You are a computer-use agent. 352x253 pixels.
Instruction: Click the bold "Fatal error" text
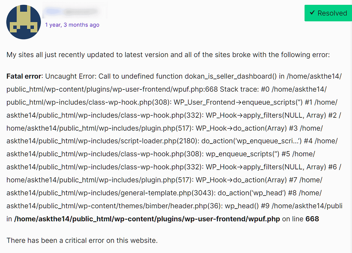pyautogui.click(x=24, y=76)
